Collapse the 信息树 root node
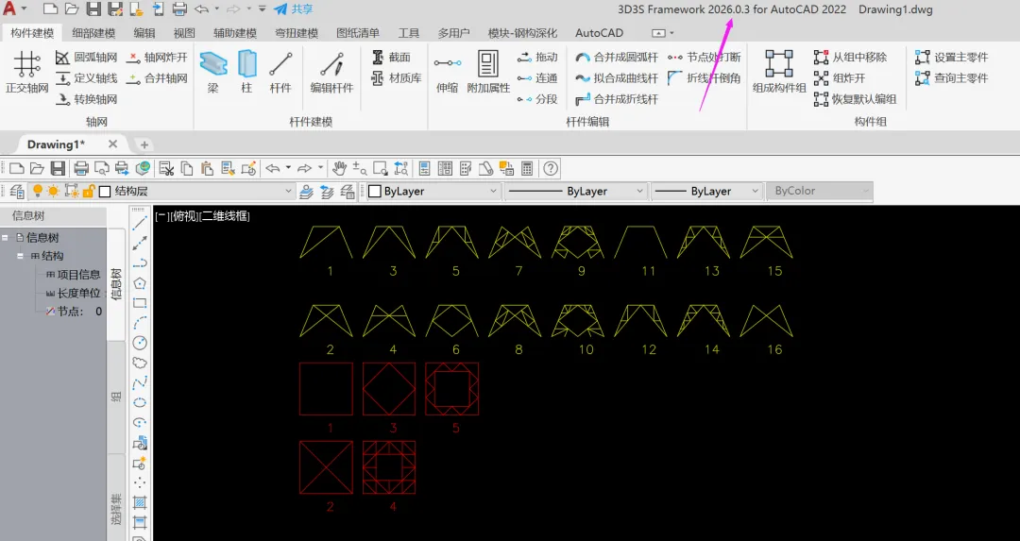Image resolution: width=1020 pixels, height=541 pixels. (x=6, y=238)
